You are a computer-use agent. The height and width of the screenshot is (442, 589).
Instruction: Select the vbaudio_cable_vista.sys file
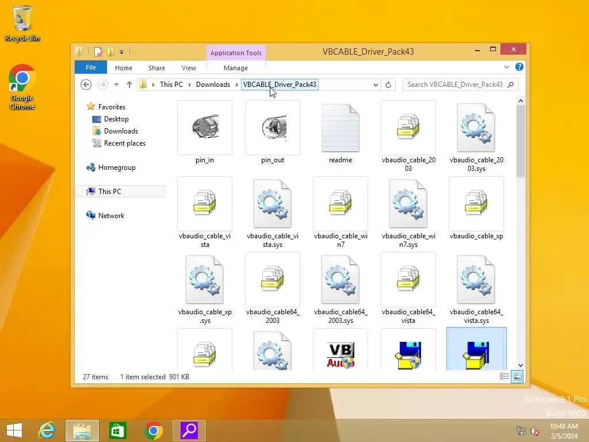coord(273,212)
